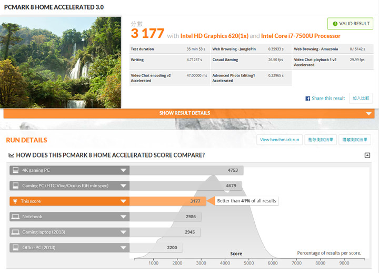Viewport: 379px width, 273px height.
Task: Open the Intel HD Graphics 620(1x) link
Action: tap(214, 36)
